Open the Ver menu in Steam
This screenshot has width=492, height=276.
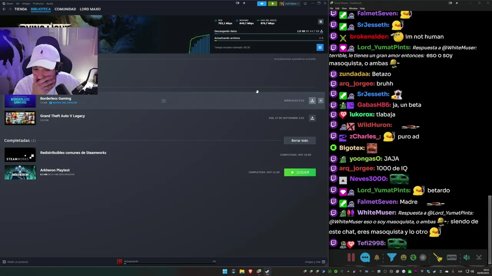point(18,3)
